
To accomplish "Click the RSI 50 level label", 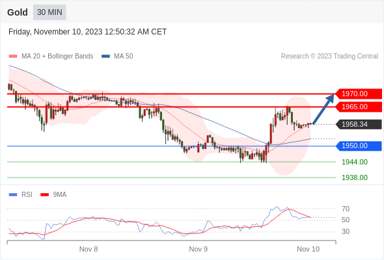I will 346,220.
